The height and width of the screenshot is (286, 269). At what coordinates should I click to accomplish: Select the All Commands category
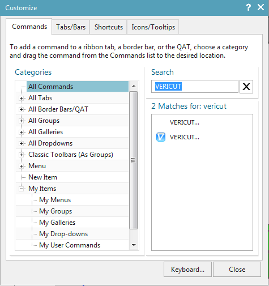click(78, 87)
